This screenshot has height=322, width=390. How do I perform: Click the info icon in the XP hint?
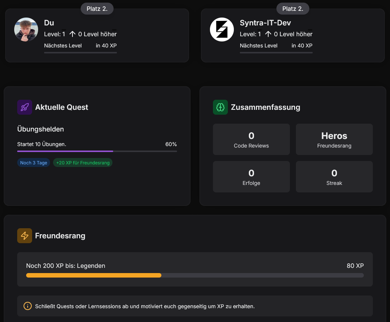pyautogui.click(x=28, y=306)
